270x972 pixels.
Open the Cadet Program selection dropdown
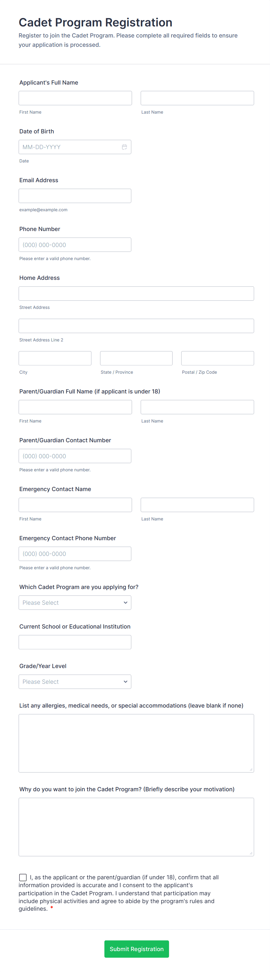(x=75, y=603)
